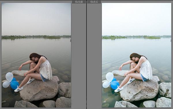Select the brighter after photo preview
This screenshot has width=173, height=109.
136,55
